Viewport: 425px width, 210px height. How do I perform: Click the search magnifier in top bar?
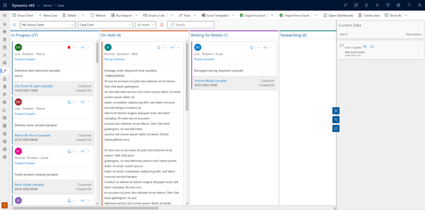(345, 5)
